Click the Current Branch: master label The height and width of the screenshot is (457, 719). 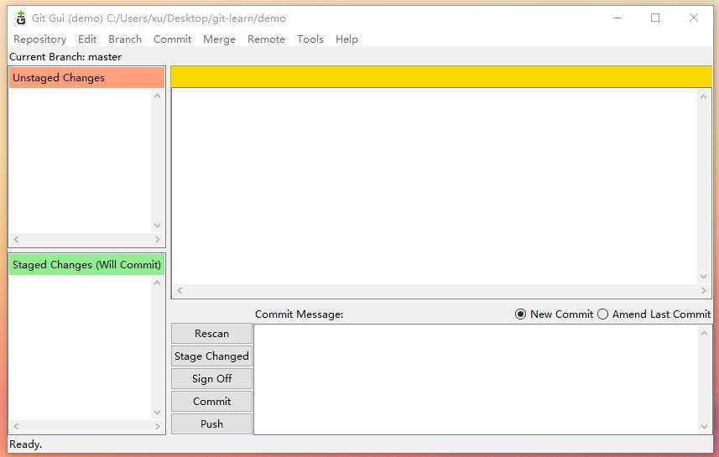tap(65, 57)
